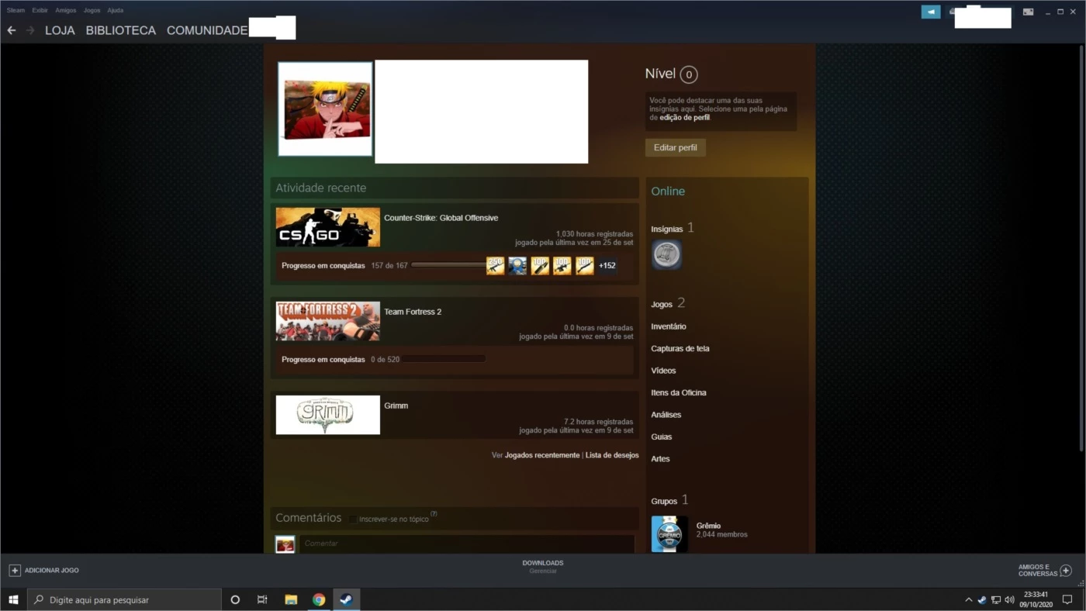The image size is (1086, 611).
Task: Click the forward navigation arrow
Action: point(30,30)
